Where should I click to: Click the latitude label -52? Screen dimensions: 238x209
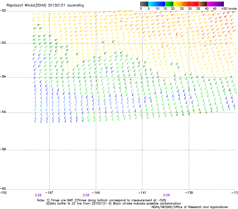(x=3, y=43)
